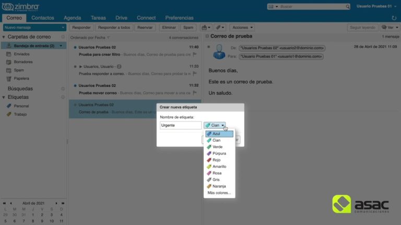Select Amarillo tag color
The width and height of the screenshot is (401, 225).
coord(219,167)
